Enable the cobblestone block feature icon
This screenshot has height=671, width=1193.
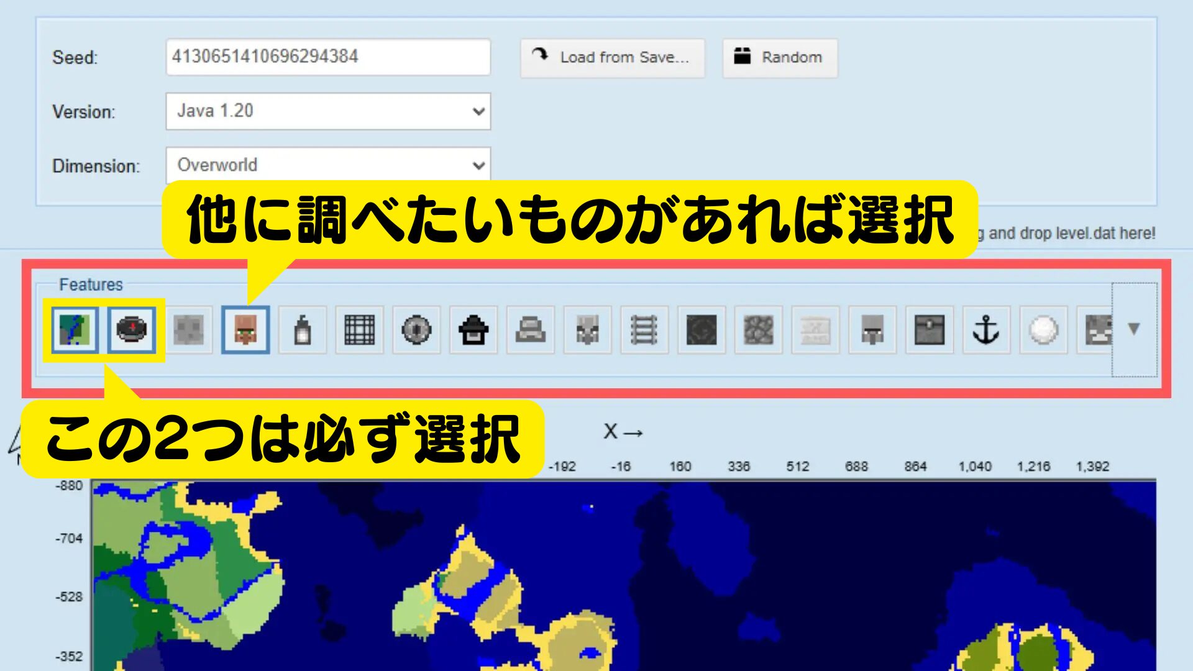tap(758, 330)
